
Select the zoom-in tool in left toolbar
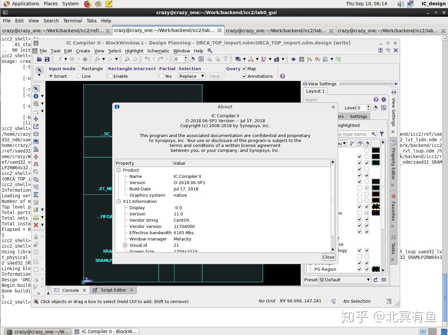tap(36, 104)
